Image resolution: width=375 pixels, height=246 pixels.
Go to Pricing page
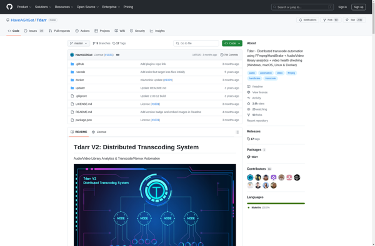pyautogui.click(x=128, y=7)
